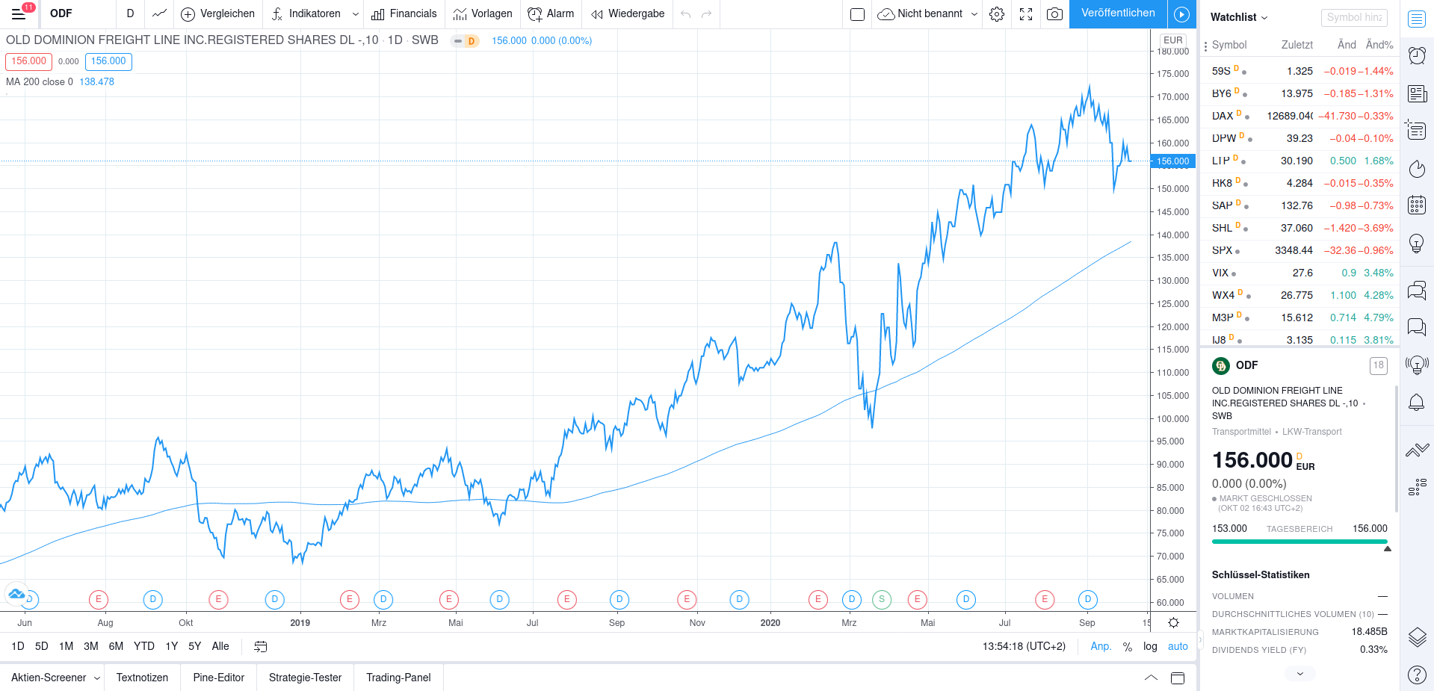Expand the Watchlist dropdown
Screen dimensions: 1434x691
click(1239, 17)
